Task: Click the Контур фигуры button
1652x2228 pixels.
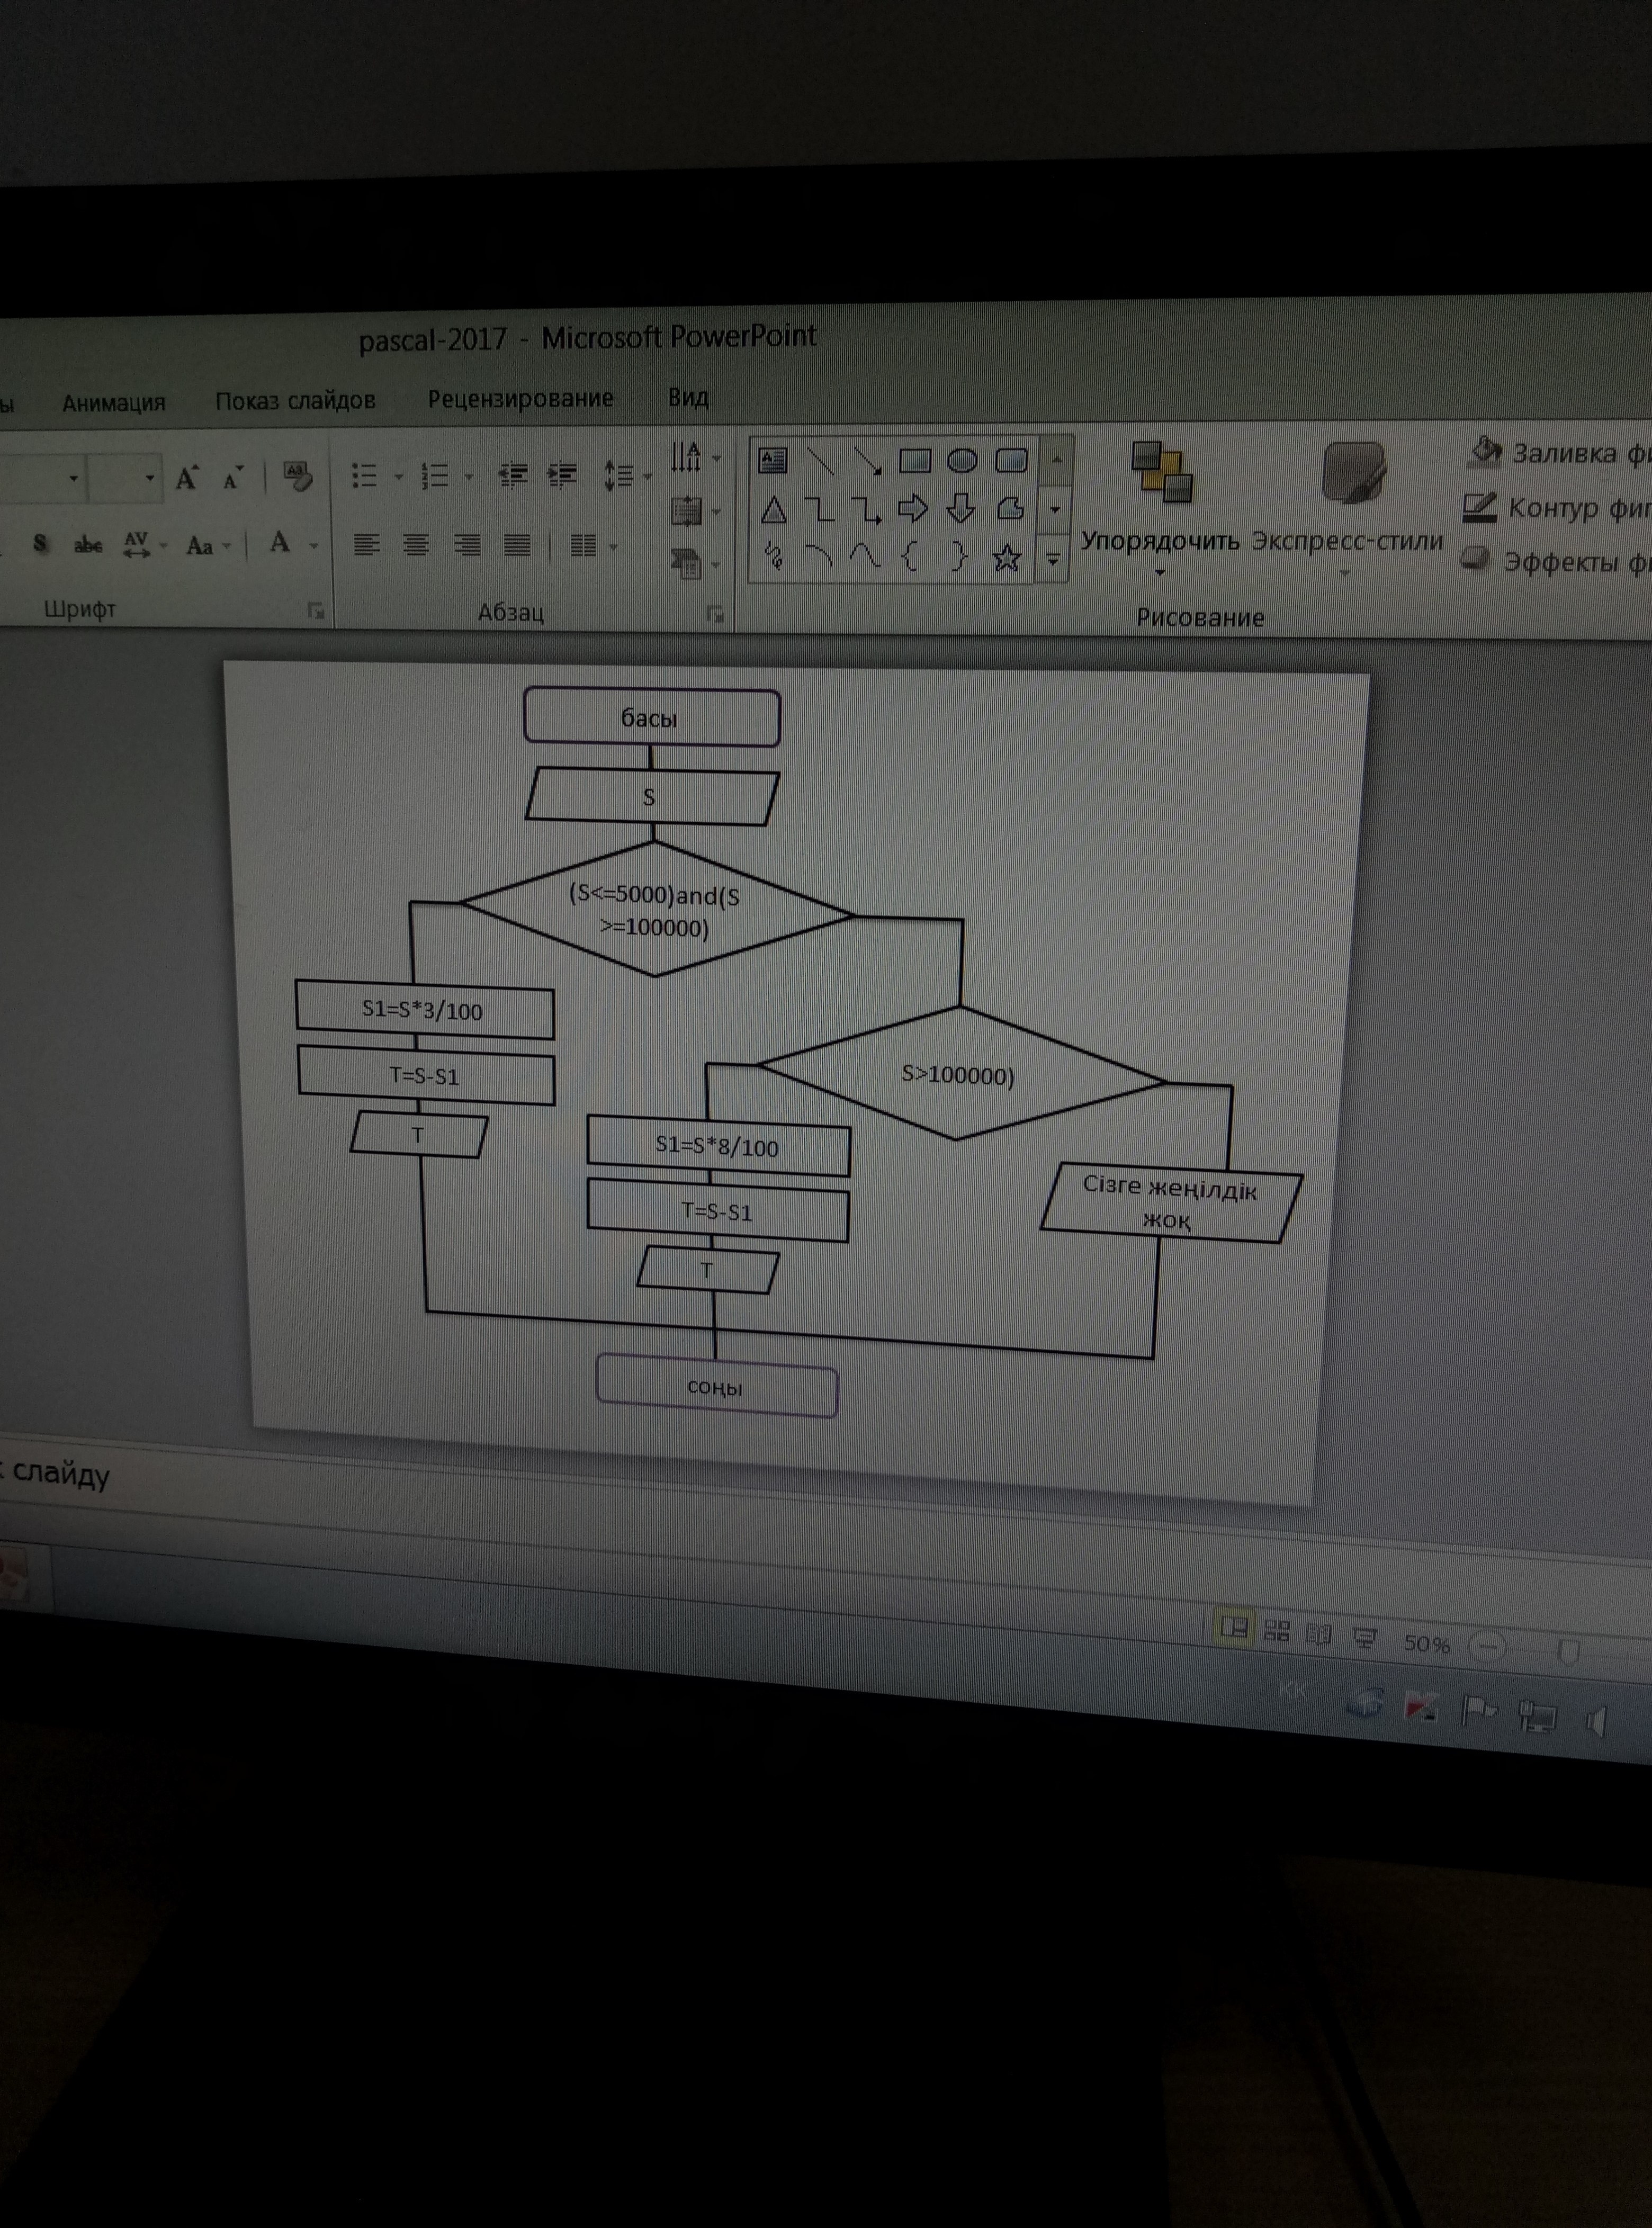Action: click(x=1560, y=509)
